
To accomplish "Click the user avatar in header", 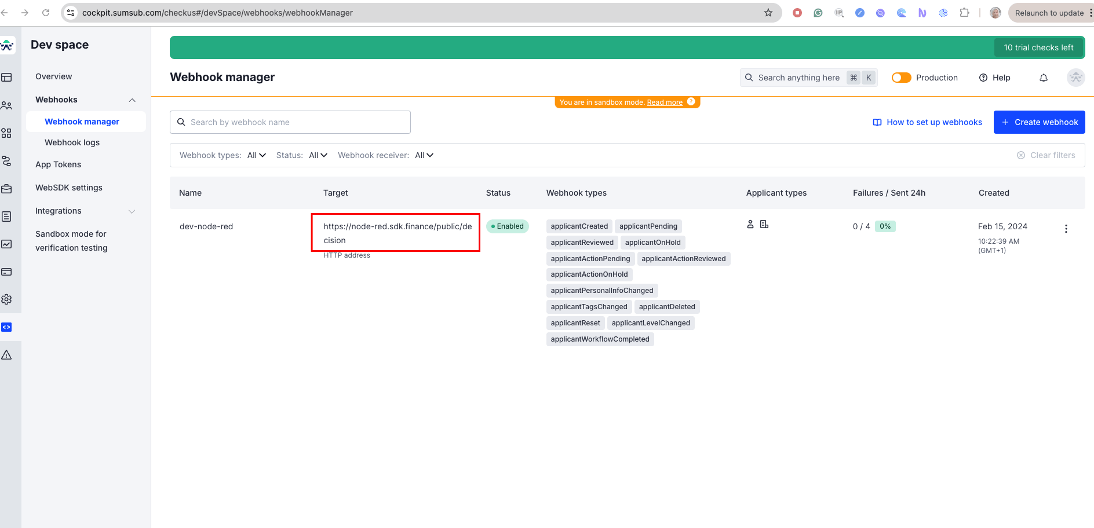I will pyautogui.click(x=1075, y=78).
